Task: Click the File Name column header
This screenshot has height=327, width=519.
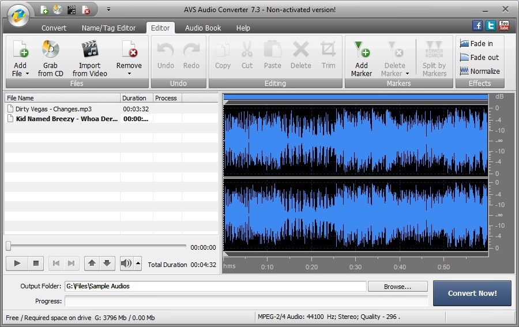Action: pos(62,98)
